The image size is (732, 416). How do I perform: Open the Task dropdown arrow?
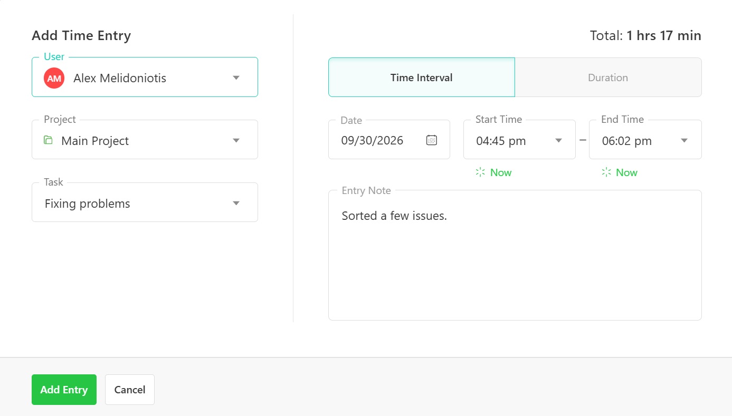tap(236, 203)
